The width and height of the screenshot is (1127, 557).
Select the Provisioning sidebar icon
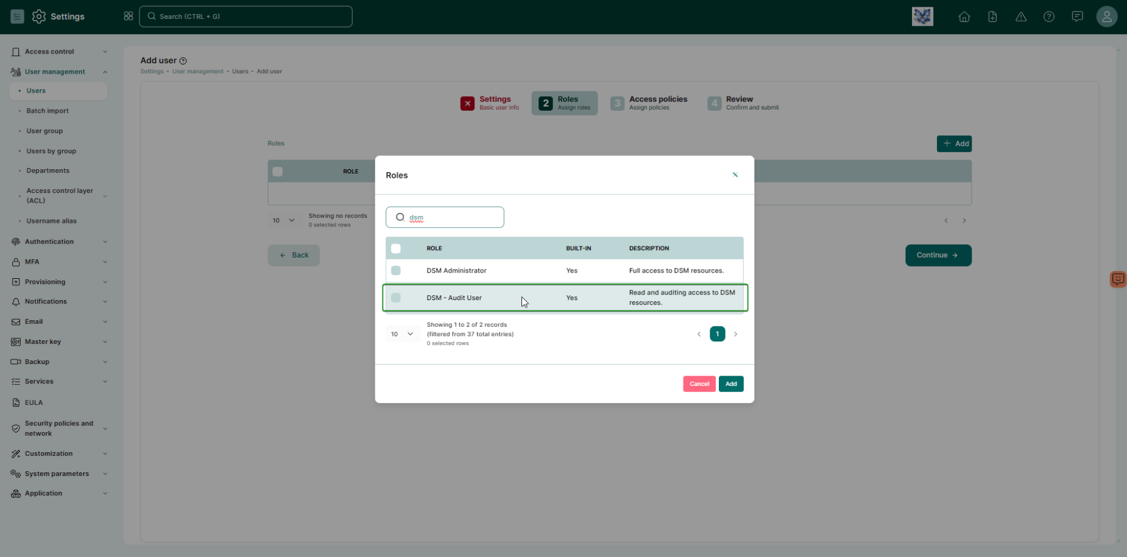coord(16,282)
